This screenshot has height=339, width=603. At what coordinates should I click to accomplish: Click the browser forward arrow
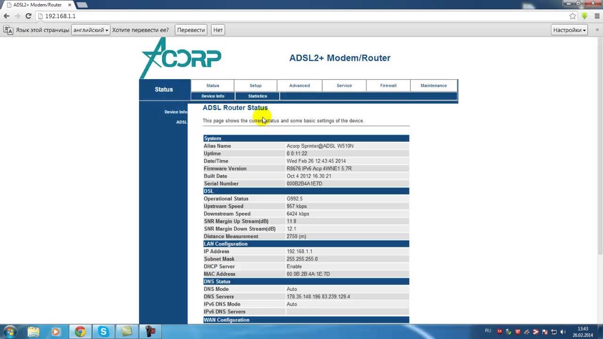[x=17, y=16]
